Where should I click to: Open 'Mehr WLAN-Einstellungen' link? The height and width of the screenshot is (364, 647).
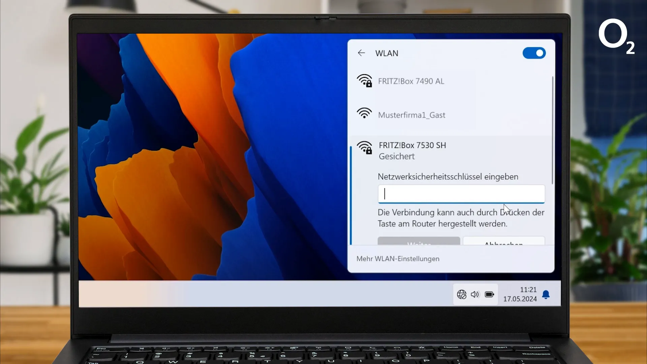[x=398, y=259]
